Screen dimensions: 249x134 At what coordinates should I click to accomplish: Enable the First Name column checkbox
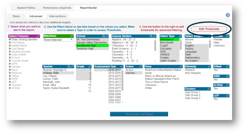coord(10,42)
